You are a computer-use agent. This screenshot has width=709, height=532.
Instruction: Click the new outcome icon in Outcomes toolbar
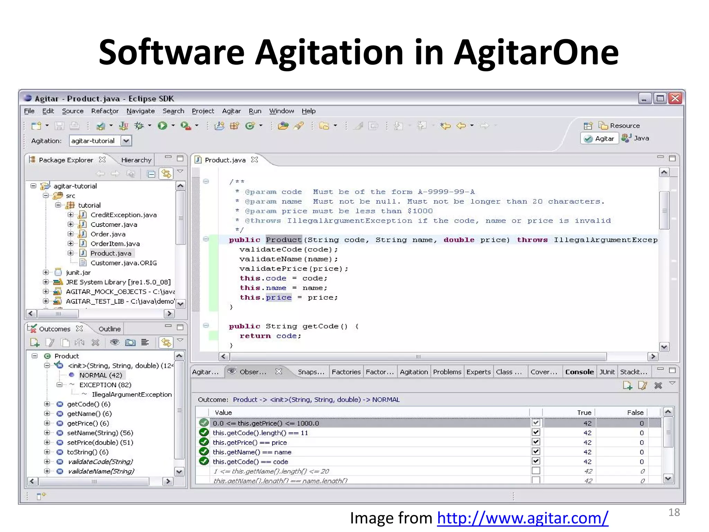[35, 343]
